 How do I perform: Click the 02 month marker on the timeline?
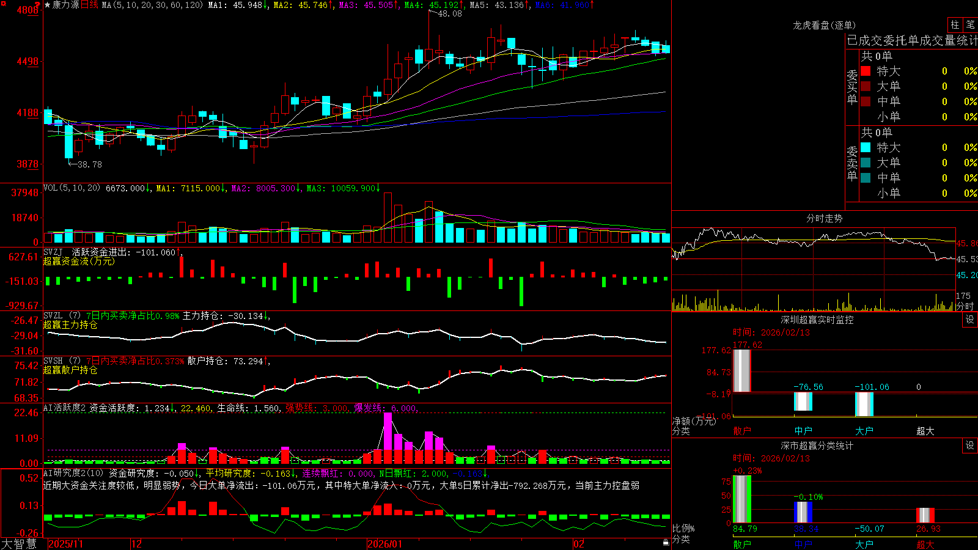[x=578, y=544]
